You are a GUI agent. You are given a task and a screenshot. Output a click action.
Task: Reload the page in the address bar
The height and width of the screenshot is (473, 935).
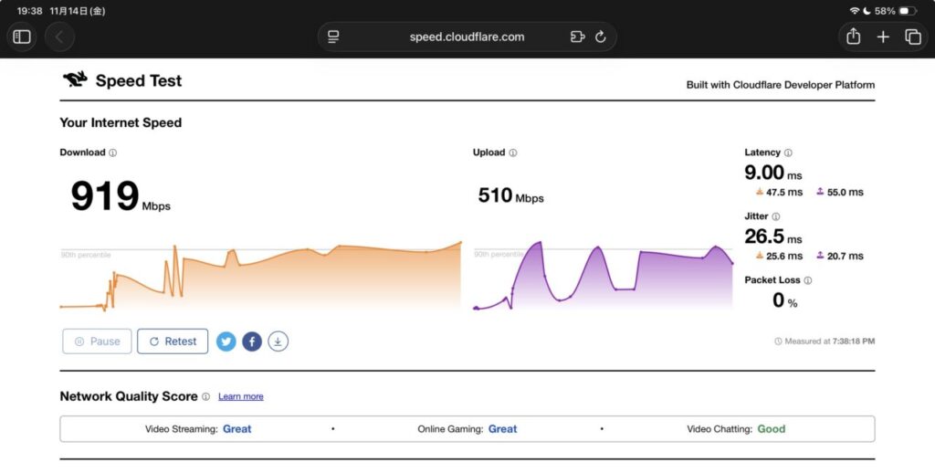[601, 37]
